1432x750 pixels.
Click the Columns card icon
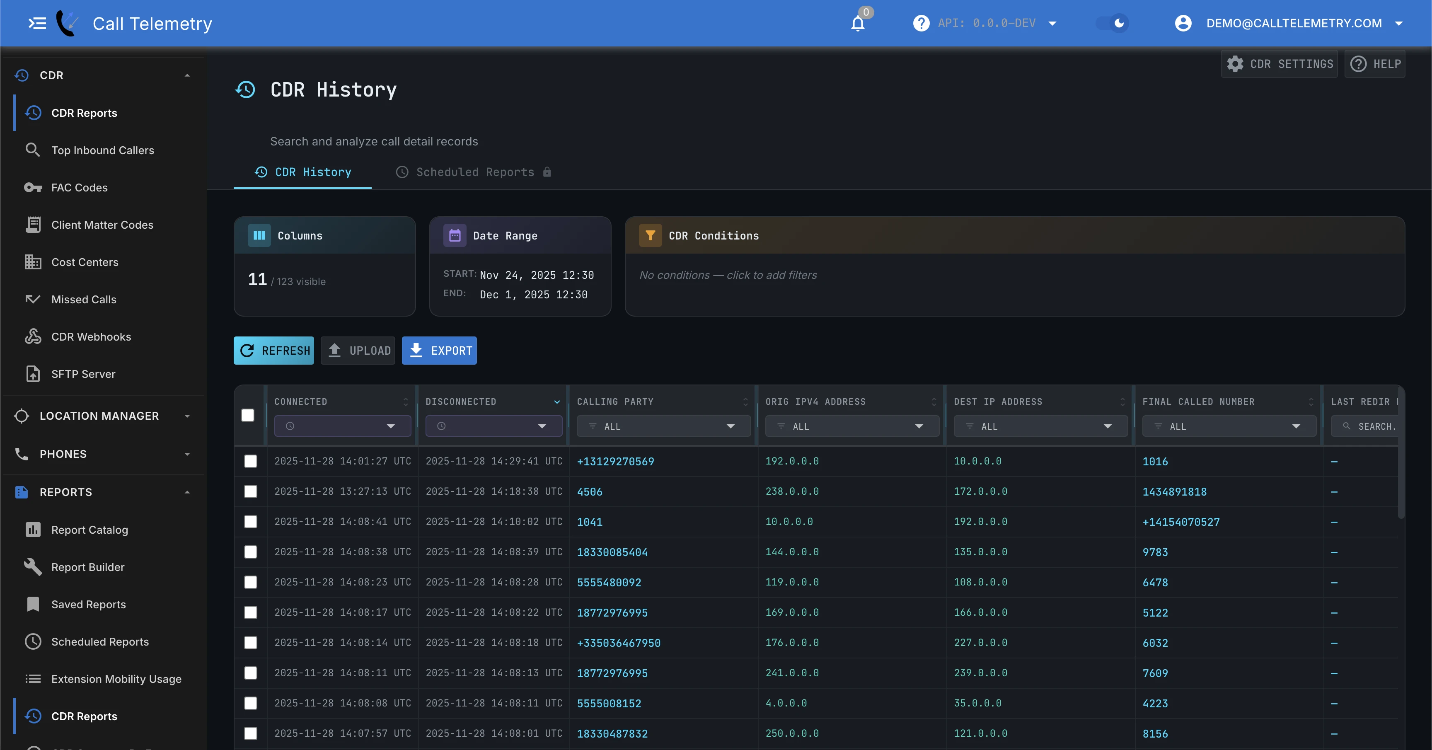pos(259,235)
